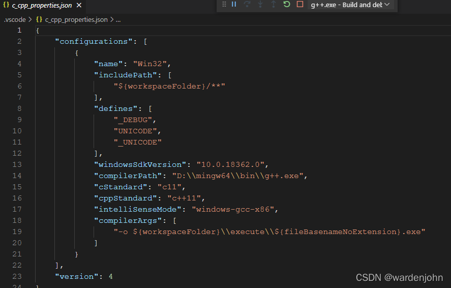Click the "intelliSenseMode" key
Screen dimensions: 451x288
(137, 210)
